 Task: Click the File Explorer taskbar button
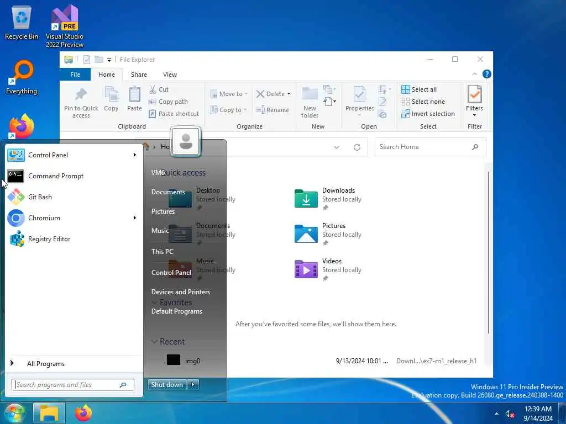click(49, 413)
